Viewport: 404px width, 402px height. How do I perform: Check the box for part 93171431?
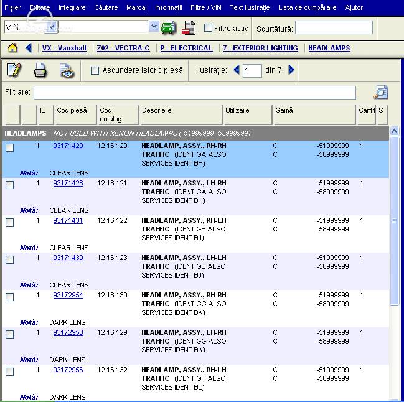(x=10, y=223)
